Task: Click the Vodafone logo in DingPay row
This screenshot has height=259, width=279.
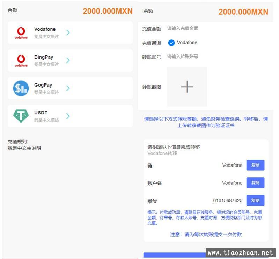Action: pos(21,61)
